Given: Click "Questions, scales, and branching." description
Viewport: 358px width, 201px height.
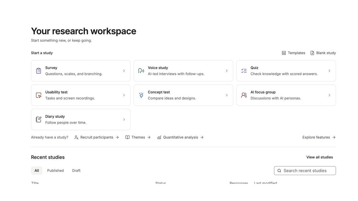Looking at the screenshot, I should pyautogui.click(x=74, y=74).
